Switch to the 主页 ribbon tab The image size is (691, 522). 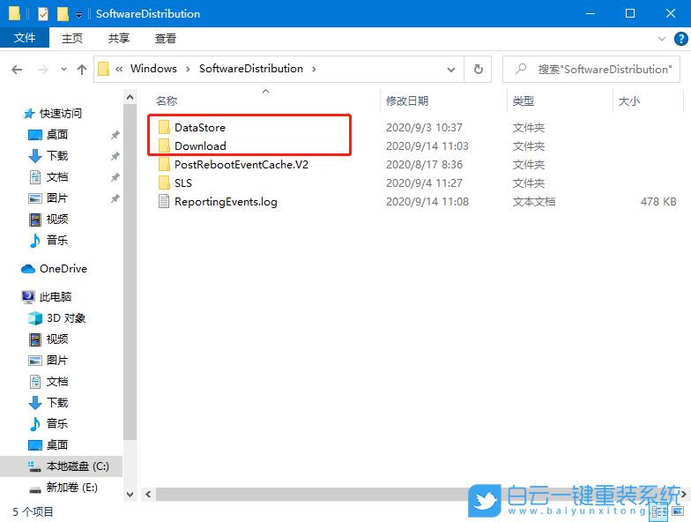click(x=72, y=39)
